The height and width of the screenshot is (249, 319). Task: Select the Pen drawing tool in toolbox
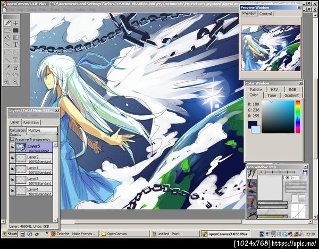[x=7, y=23]
